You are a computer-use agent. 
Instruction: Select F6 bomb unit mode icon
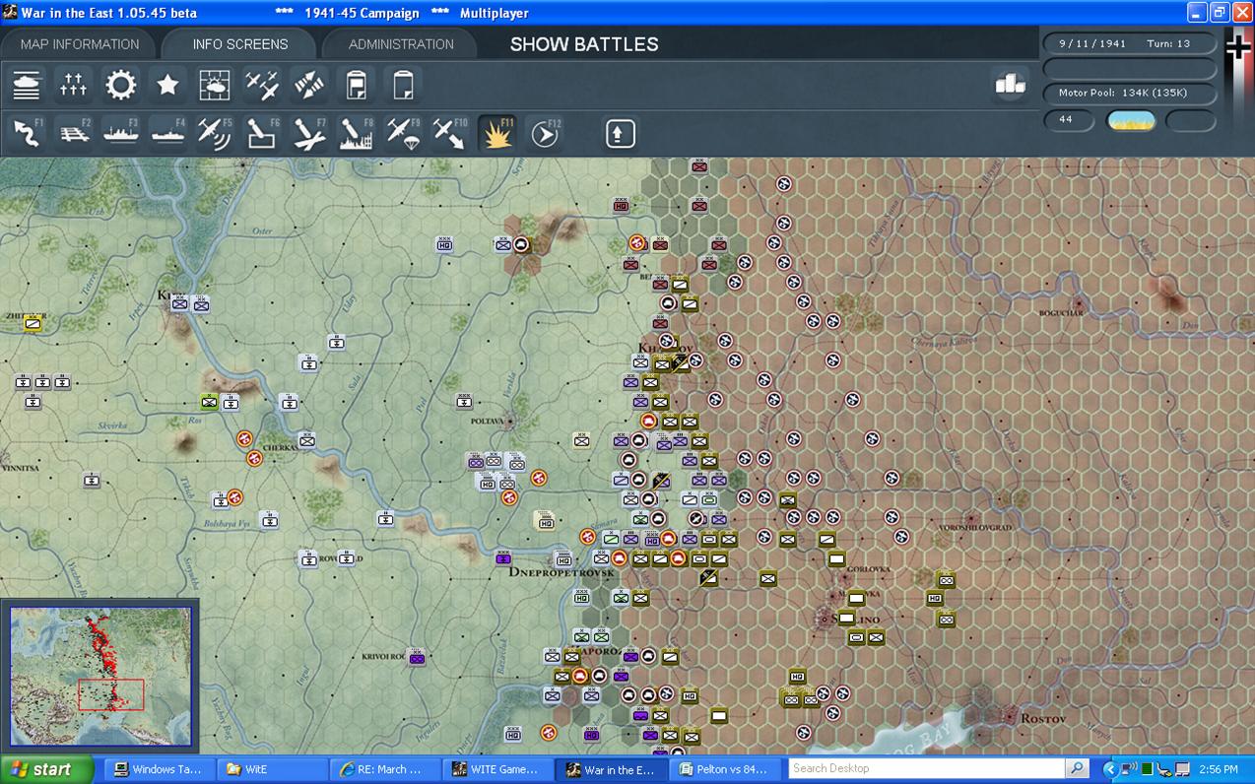[x=262, y=133]
